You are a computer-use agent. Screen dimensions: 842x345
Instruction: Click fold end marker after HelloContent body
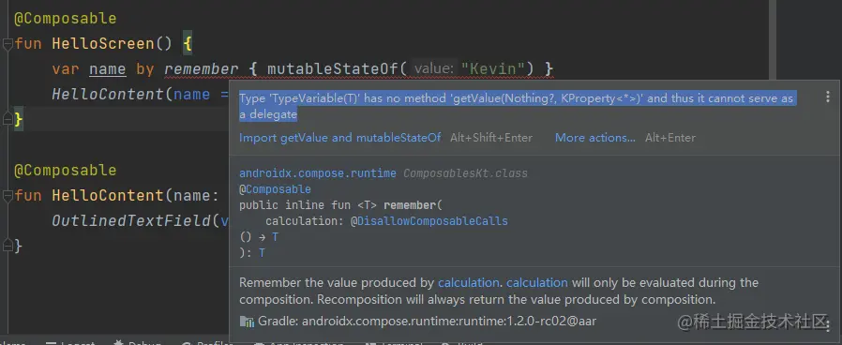(x=7, y=247)
